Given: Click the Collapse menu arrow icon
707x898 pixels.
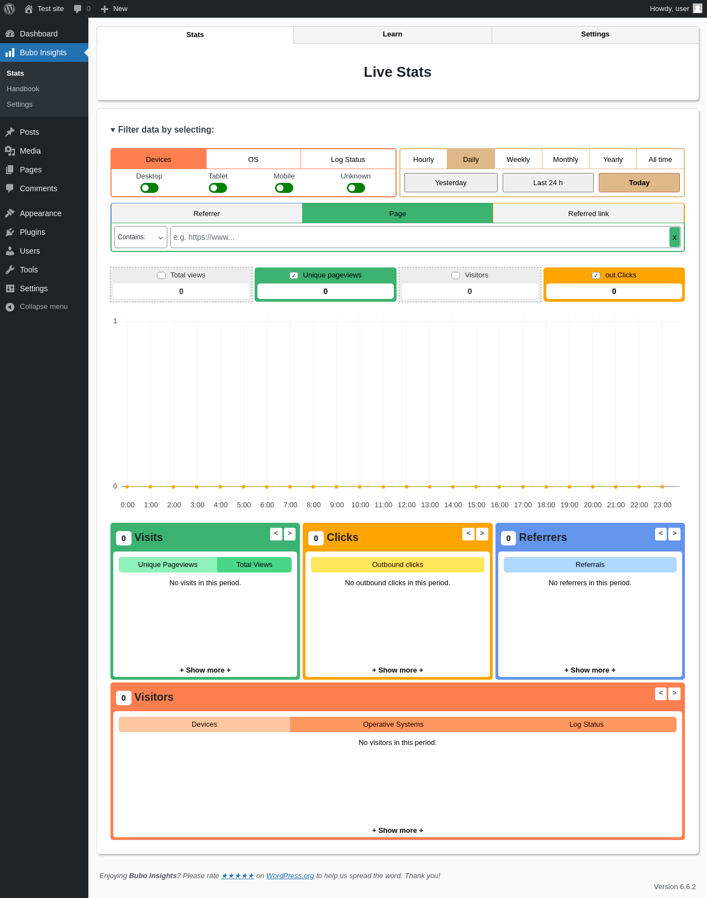Looking at the screenshot, I should (10, 307).
